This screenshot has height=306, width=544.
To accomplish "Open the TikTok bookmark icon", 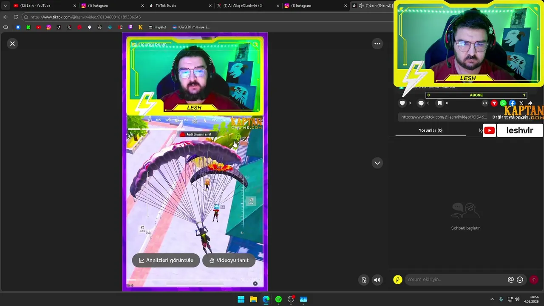I will (59, 27).
